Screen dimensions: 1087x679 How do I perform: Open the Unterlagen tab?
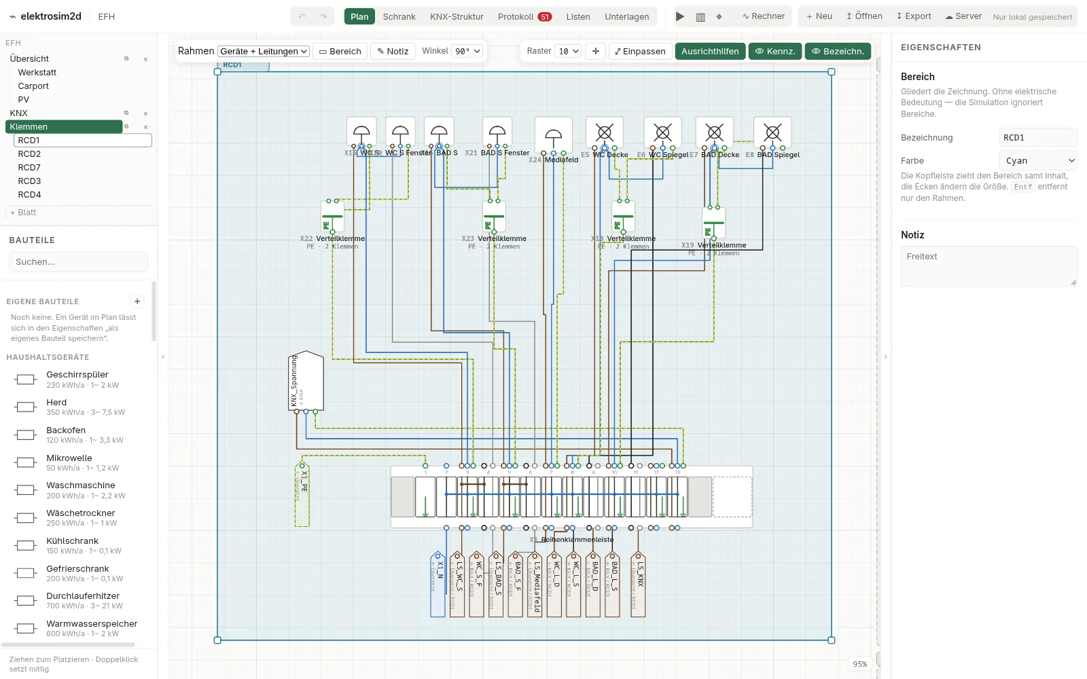(626, 16)
